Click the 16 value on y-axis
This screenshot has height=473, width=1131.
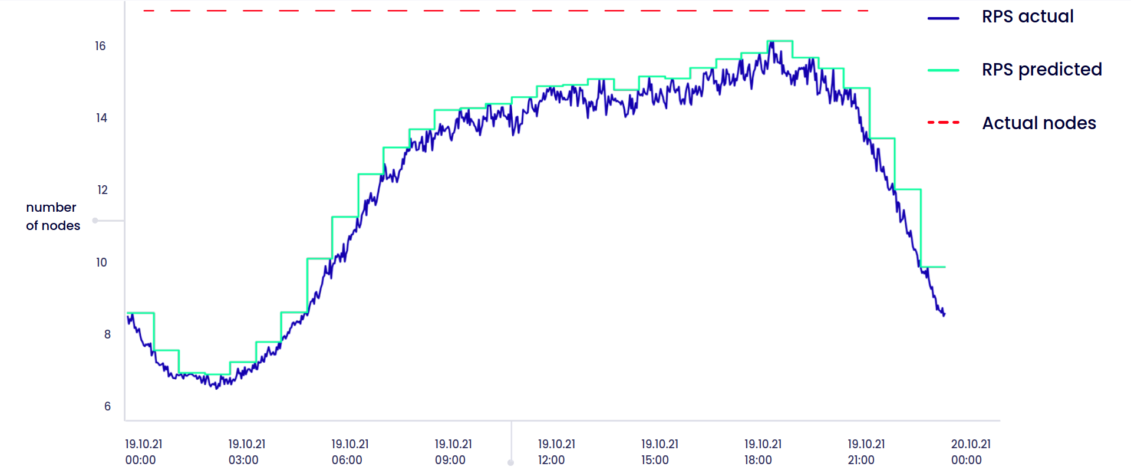tap(100, 46)
